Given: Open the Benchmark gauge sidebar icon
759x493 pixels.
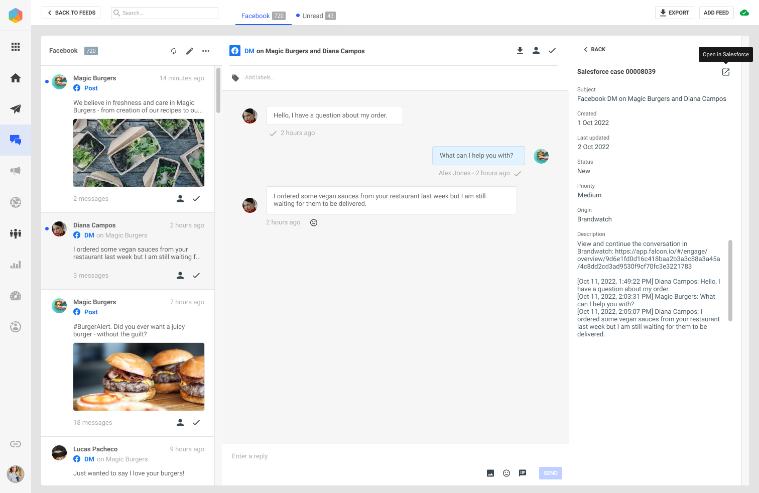Looking at the screenshot, I should (x=16, y=296).
